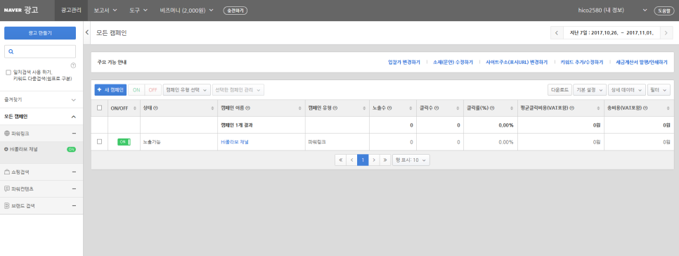Click the 충전하기 button
Image resolution: width=679 pixels, height=256 pixels.
coord(235,11)
